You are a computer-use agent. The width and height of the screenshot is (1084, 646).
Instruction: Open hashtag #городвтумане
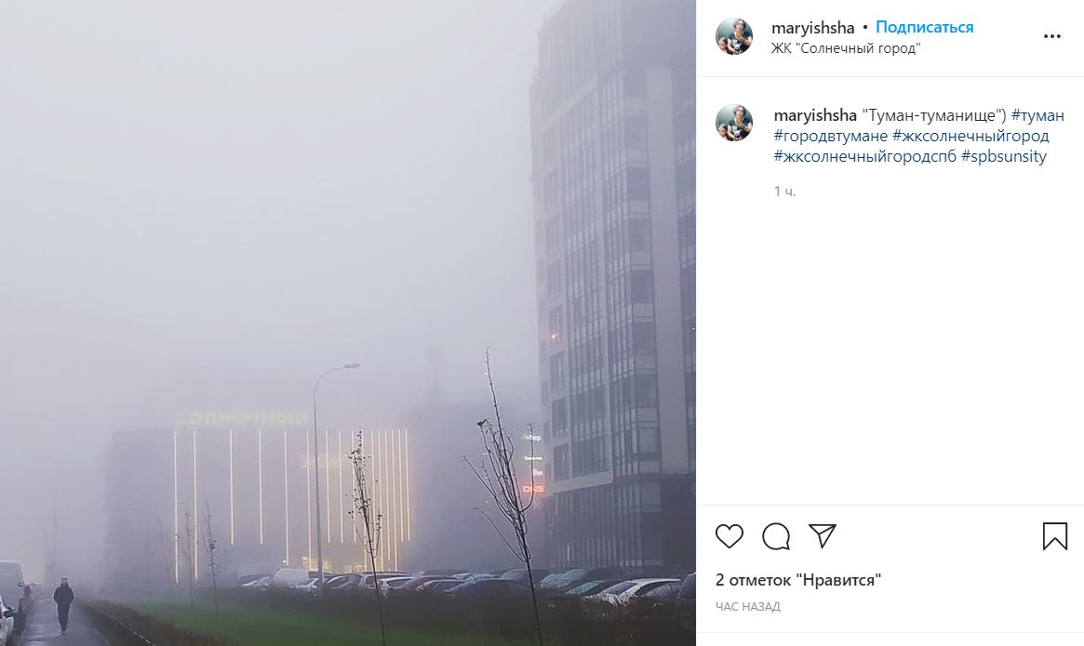pos(830,136)
